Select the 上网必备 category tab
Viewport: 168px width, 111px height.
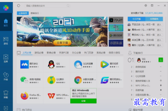click(x=27, y=53)
